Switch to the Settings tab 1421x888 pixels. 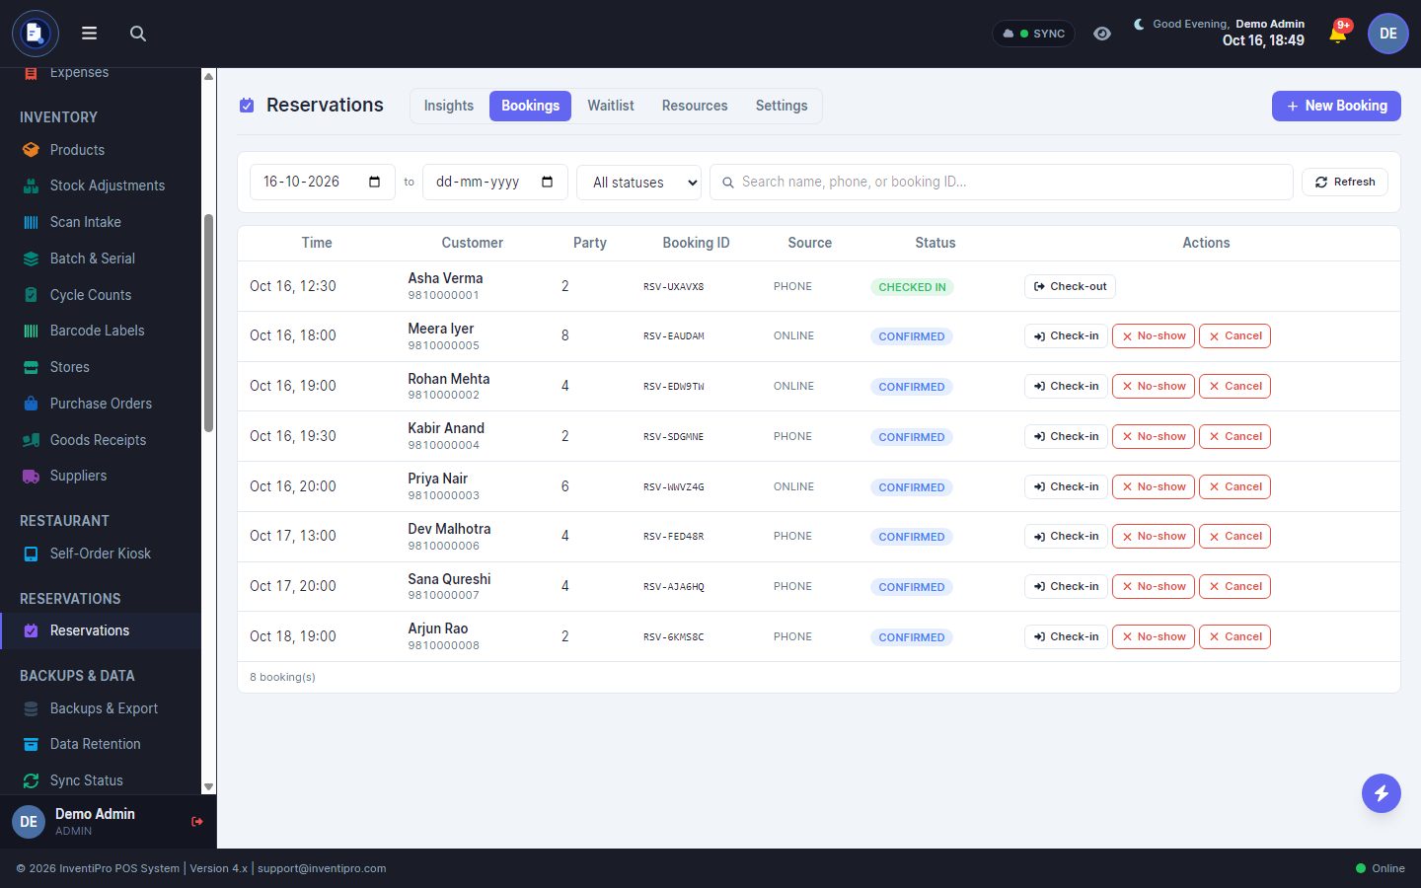[782, 106]
